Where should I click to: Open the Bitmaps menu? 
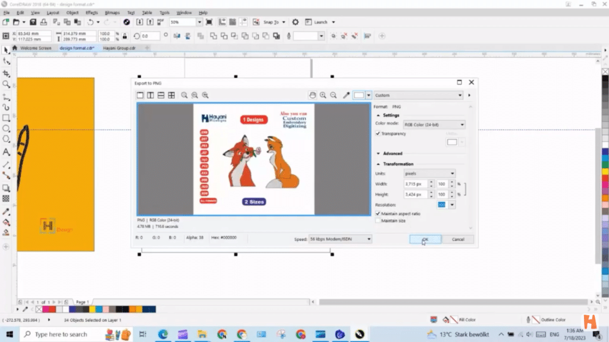112,12
